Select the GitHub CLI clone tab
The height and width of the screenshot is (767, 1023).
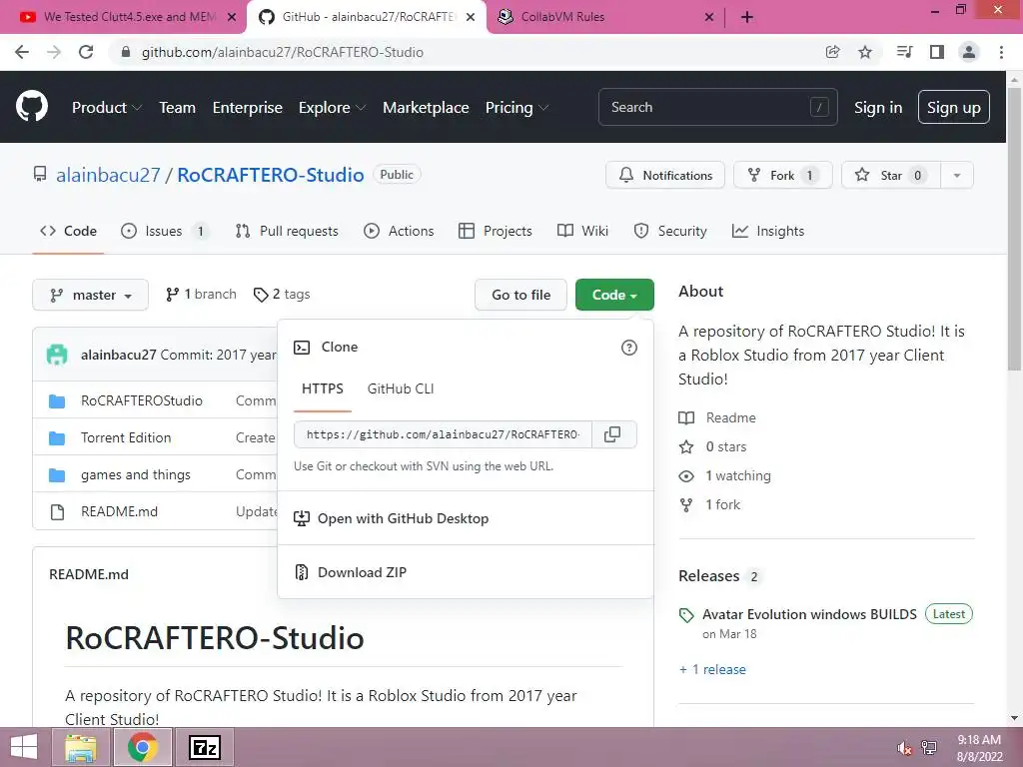pos(400,388)
